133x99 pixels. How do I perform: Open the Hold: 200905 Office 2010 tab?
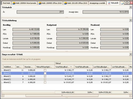50,3
